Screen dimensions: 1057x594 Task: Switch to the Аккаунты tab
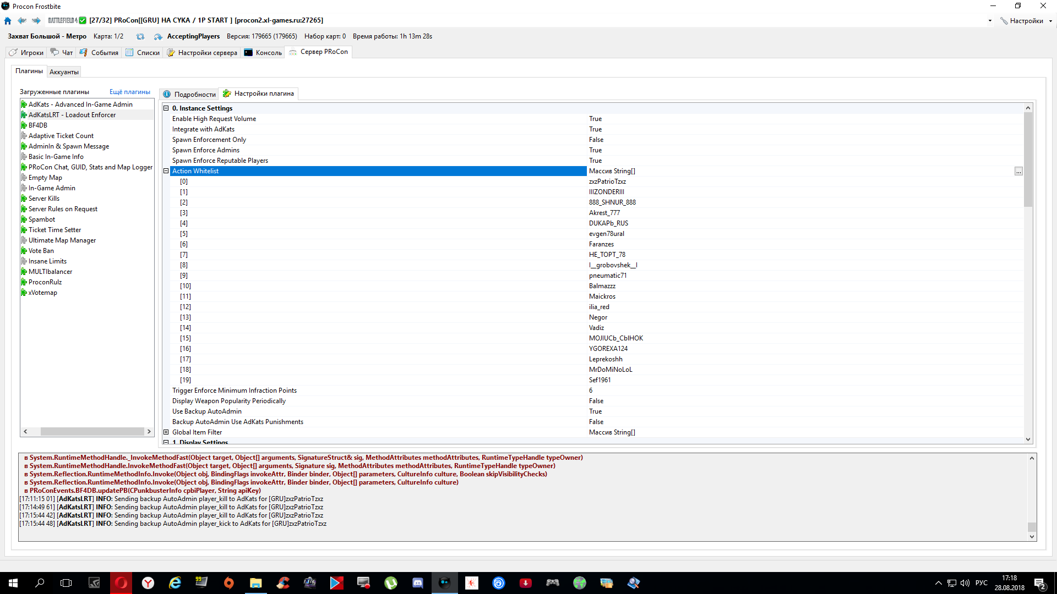point(64,72)
